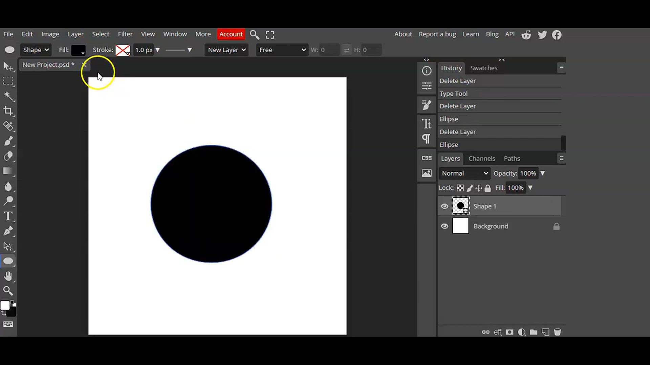Open the Info panel icon
Image resolution: width=650 pixels, height=365 pixels.
click(427, 71)
